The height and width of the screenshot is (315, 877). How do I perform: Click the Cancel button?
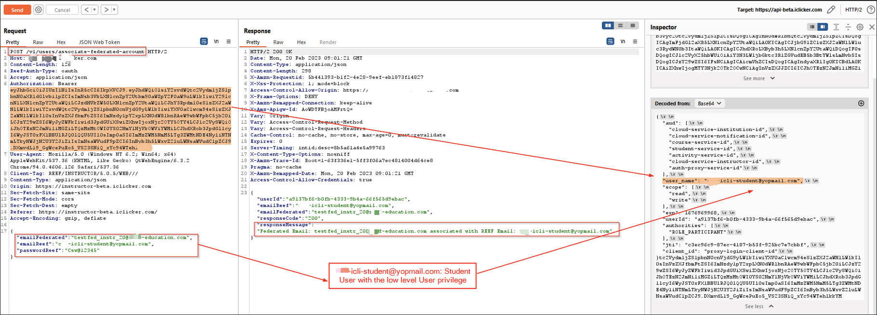(x=62, y=10)
